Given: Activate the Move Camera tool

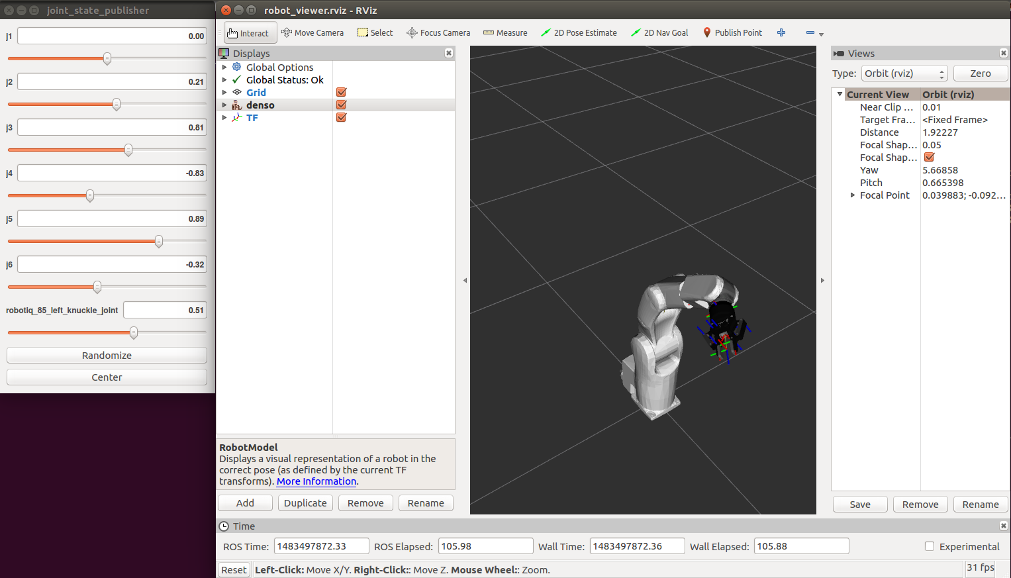Looking at the screenshot, I should [x=313, y=33].
